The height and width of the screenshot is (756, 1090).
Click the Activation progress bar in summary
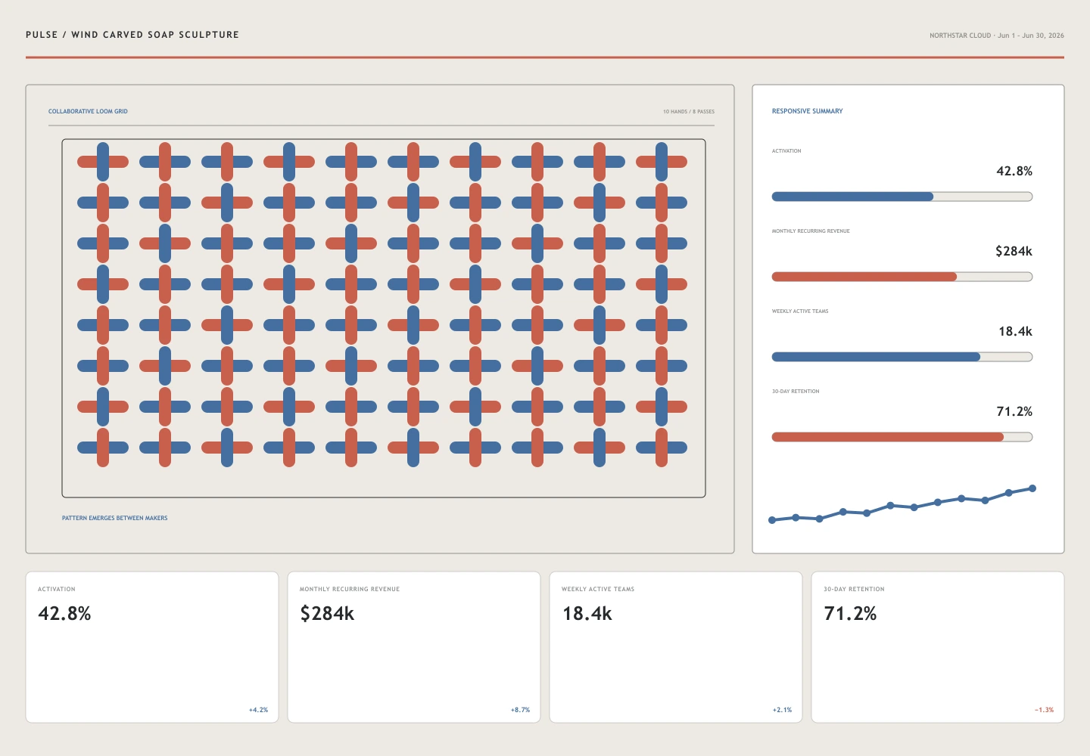coord(902,197)
